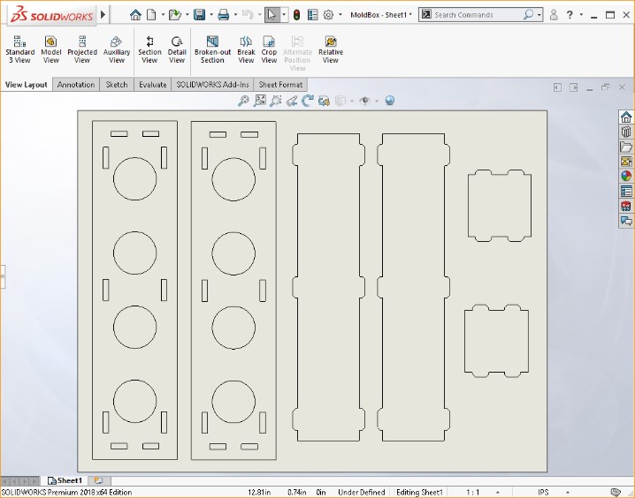Open the IPS unit system dropdown
Screen dimensions: 635x498
click(543, 492)
